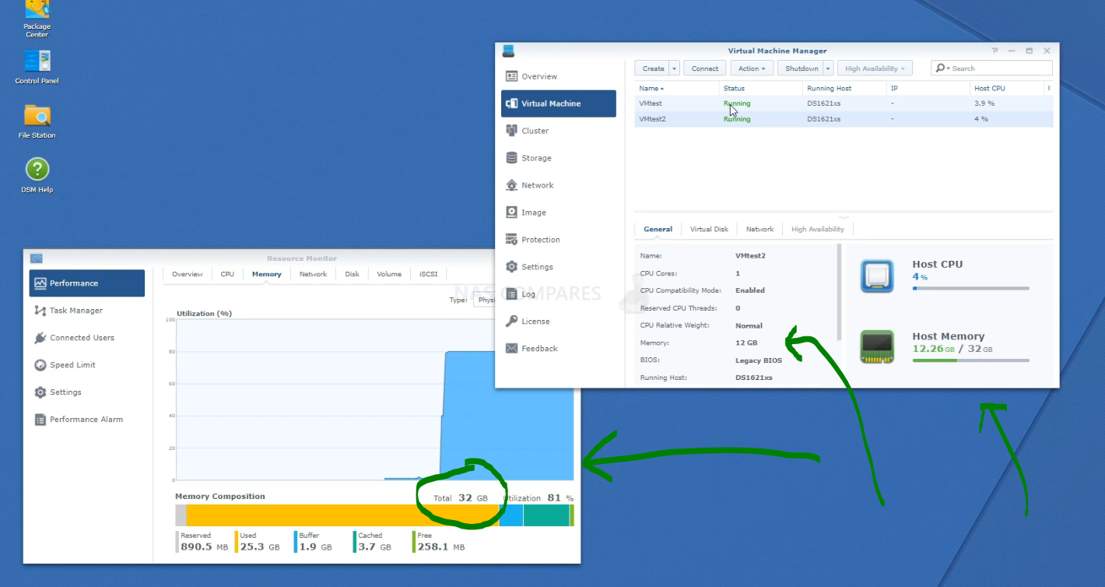Open Connected Users in Resource Monitor

[87, 338]
